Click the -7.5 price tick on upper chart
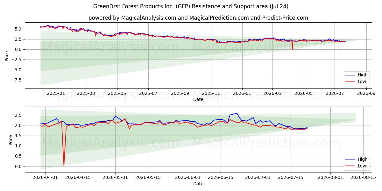382x191 pixels. point(17,80)
